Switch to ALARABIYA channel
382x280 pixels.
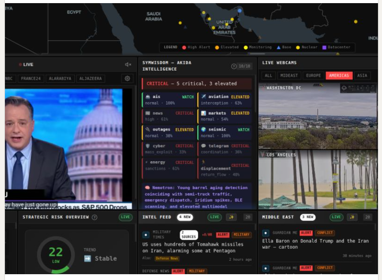coord(60,79)
